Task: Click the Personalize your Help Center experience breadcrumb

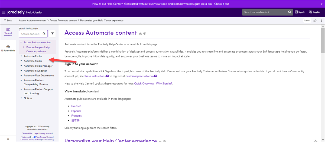Action: [x=102, y=20]
